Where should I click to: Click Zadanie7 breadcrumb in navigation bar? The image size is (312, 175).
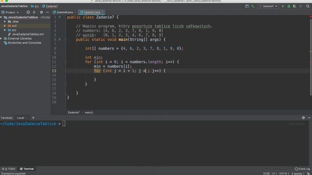coord(50,6)
